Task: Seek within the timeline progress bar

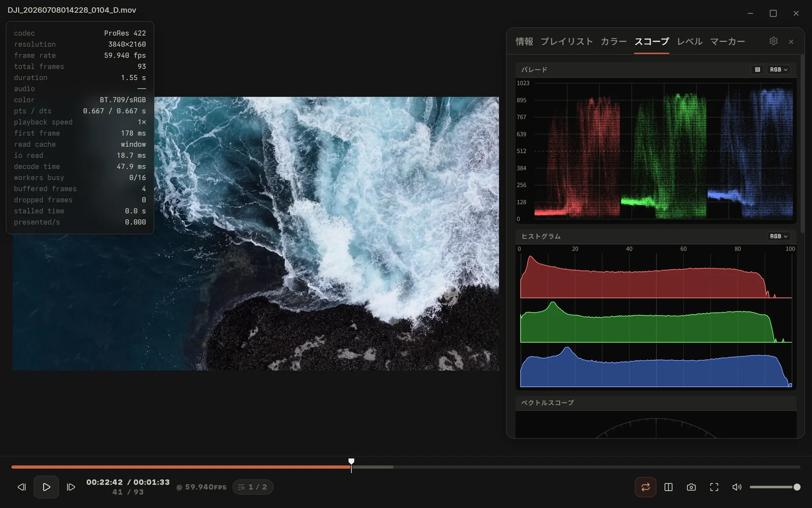Action: (x=405, y=467)
